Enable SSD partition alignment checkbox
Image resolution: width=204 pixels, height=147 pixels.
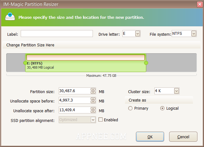pos(100,120)
